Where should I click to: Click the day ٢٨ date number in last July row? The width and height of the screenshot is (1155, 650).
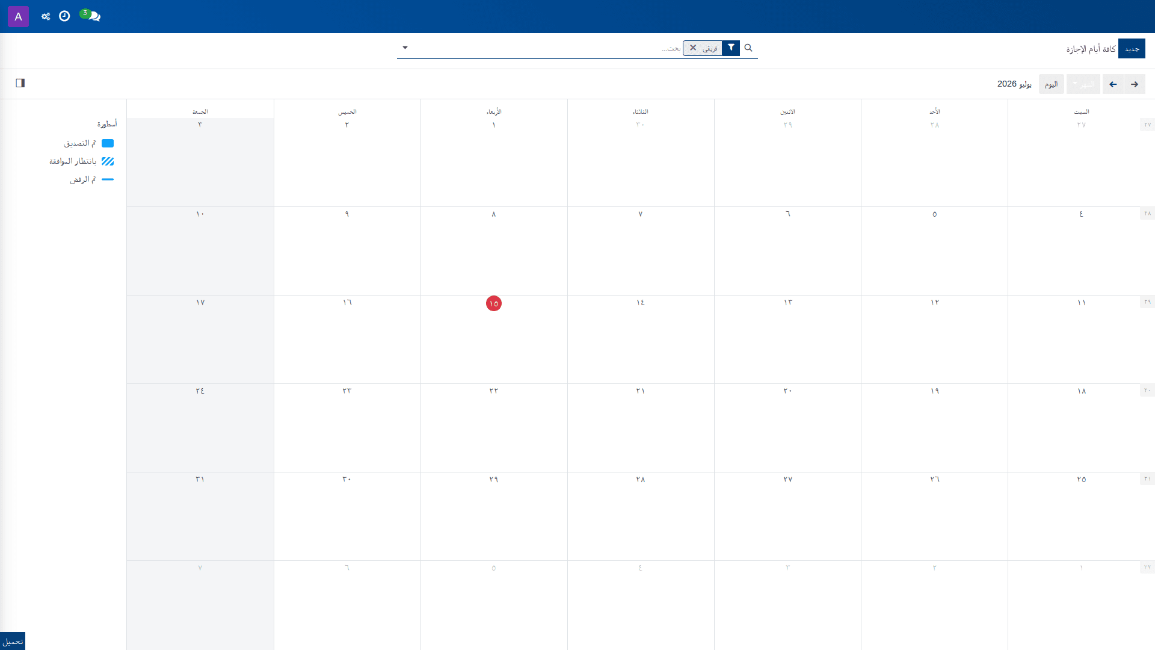click(641, 479)
